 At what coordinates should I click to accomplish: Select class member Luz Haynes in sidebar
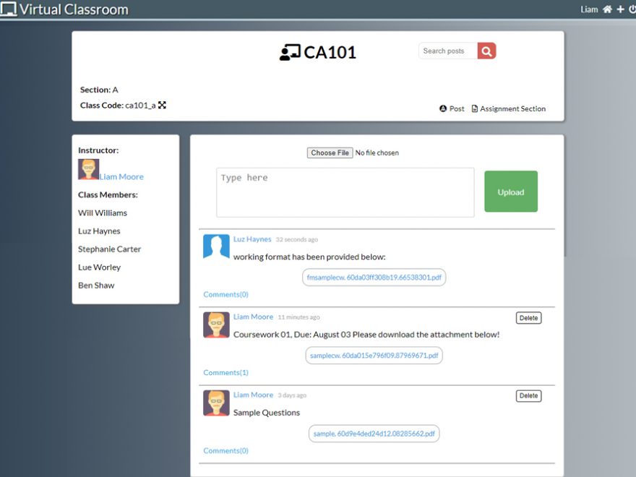(100, 231)
